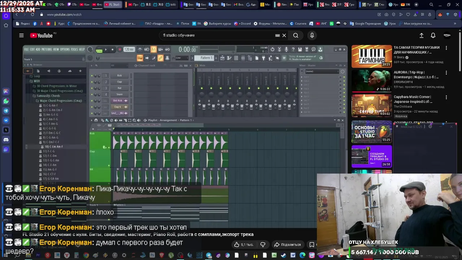Open MiniChat settings gear icon
Viewport: 462px width, 260px height.
click(430, 127)
